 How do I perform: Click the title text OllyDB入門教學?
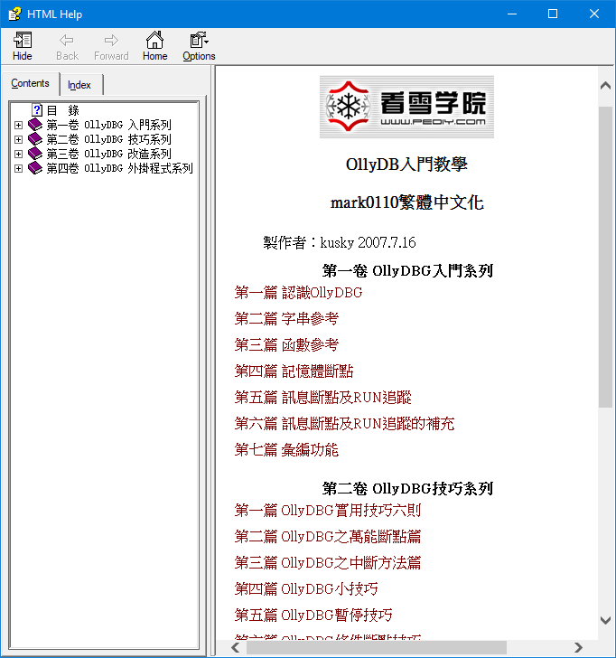click(x=406, y=164)
